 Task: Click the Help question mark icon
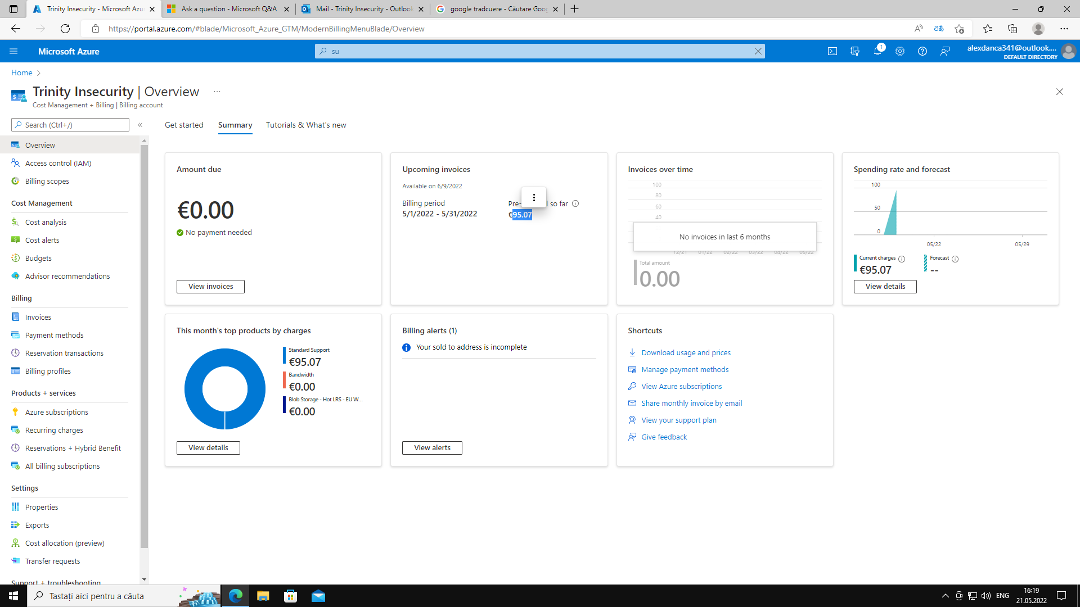922,51
